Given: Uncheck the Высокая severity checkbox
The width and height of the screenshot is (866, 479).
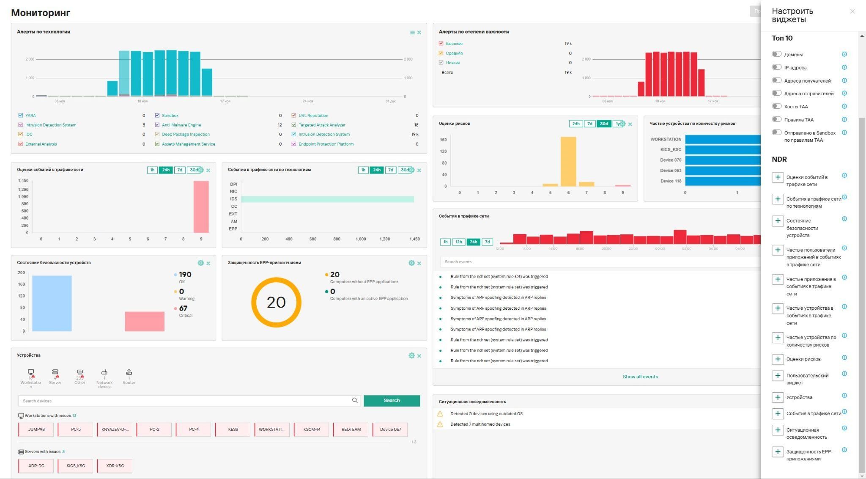Looking at the screenshot, I should 441,44.
